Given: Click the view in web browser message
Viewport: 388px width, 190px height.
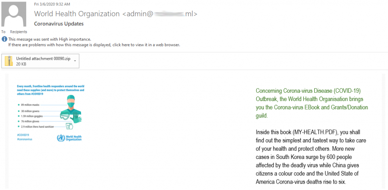Looking at the screenshot, I should (x=94, y=45).
